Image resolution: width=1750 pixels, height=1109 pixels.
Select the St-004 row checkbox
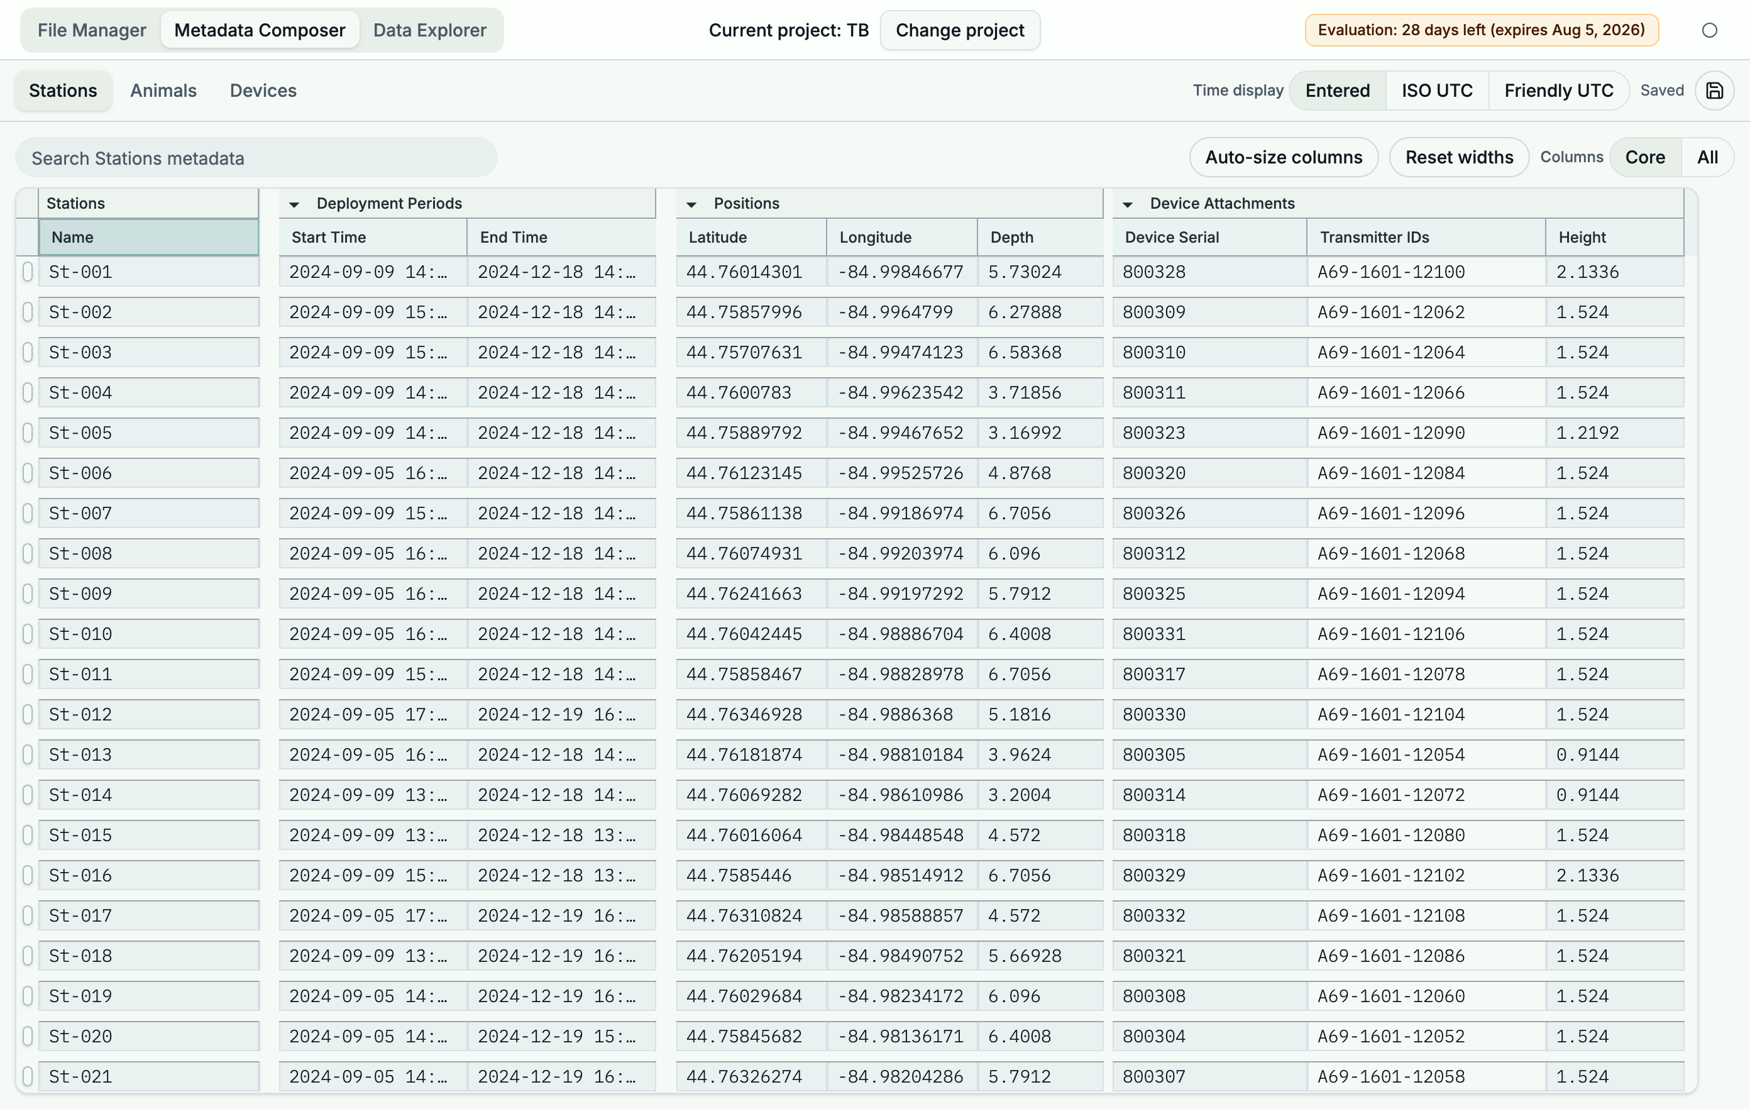(x=28, y=392)
